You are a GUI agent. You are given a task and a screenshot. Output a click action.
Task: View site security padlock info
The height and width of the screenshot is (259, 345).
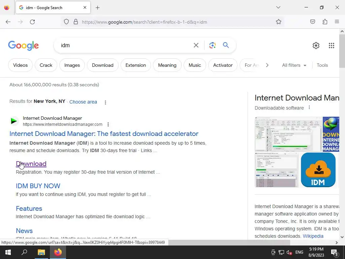(x=76, y=22)
